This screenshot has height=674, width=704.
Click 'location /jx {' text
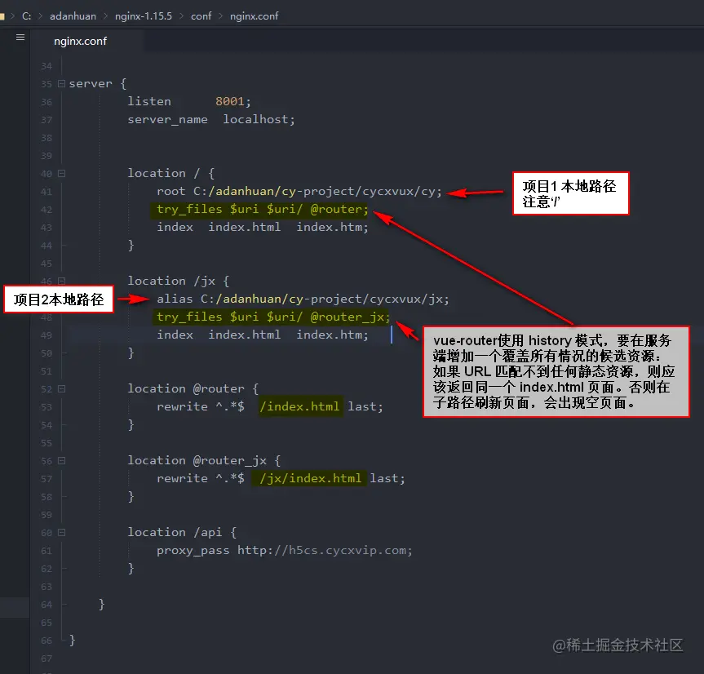[x=179, y=281]
